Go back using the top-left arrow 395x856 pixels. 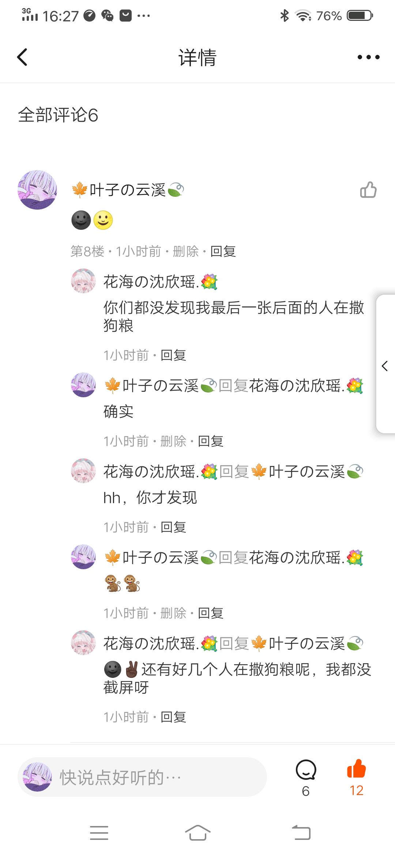click(x=22, y=57)
